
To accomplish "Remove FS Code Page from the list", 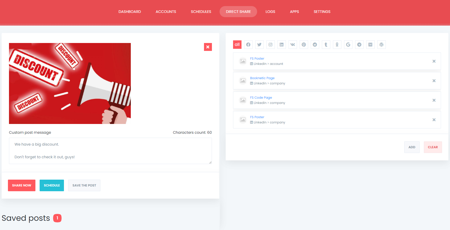I will coord(434,100).
